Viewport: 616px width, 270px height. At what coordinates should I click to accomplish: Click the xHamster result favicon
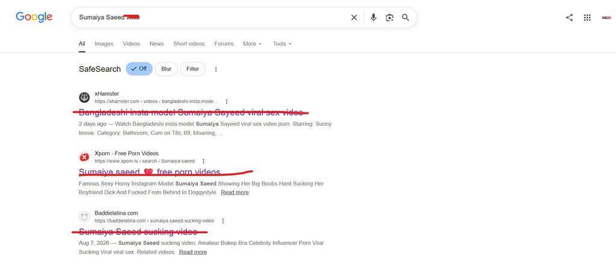(84, 97)
